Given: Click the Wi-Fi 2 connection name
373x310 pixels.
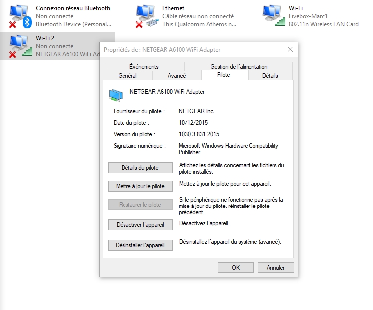Looking at the screenshot, I should tap(45, 38).
